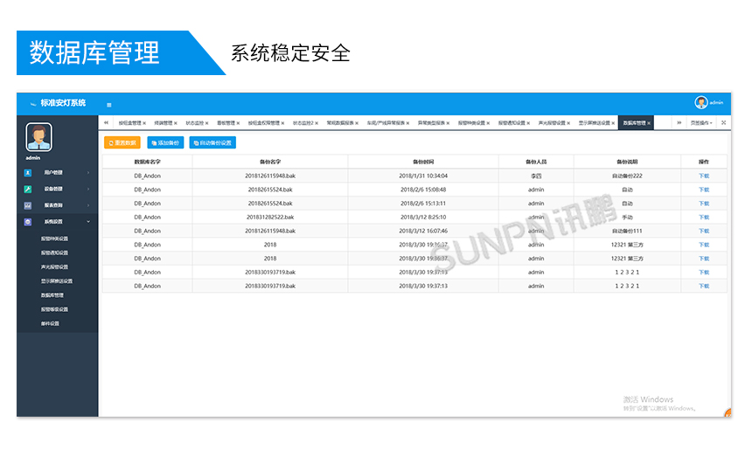Image resolution: width=752 pixels, height=456 pixels.
Task: Click the 备份人员 column header
Action: point(536,162)
